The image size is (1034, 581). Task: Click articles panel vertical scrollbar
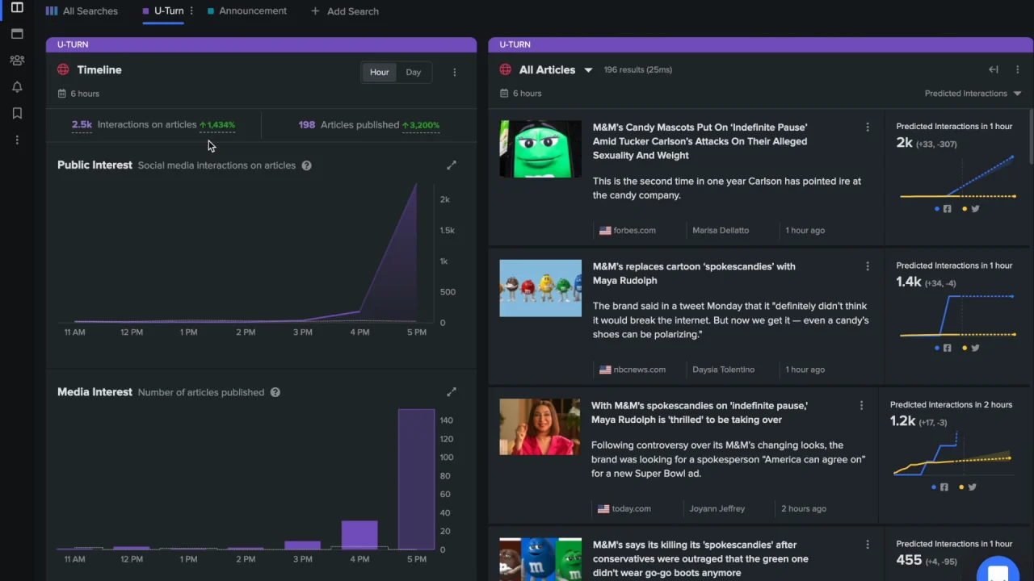click(1031, 137)
